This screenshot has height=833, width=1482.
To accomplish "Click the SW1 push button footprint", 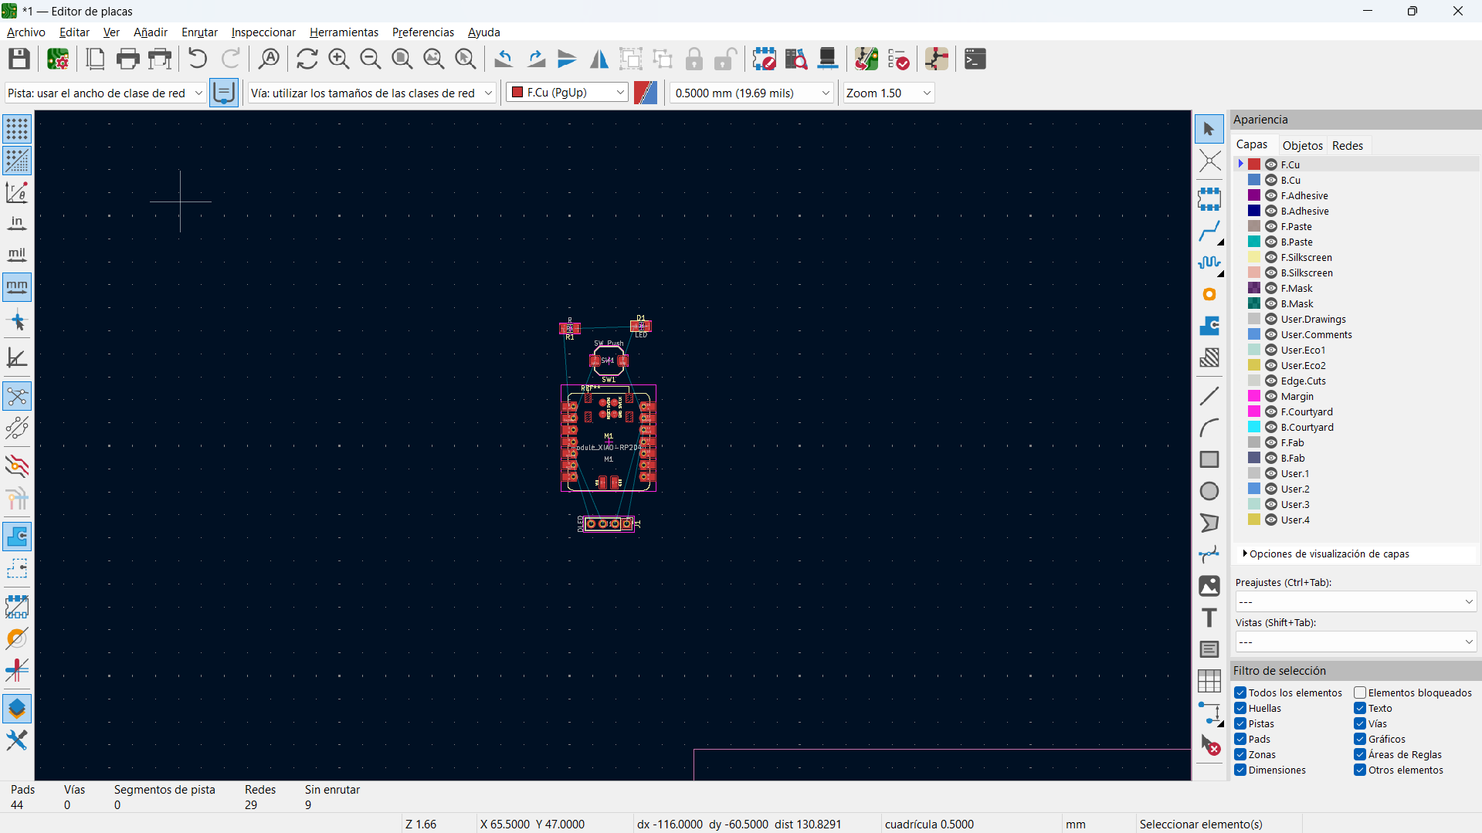I will point(609,361).
